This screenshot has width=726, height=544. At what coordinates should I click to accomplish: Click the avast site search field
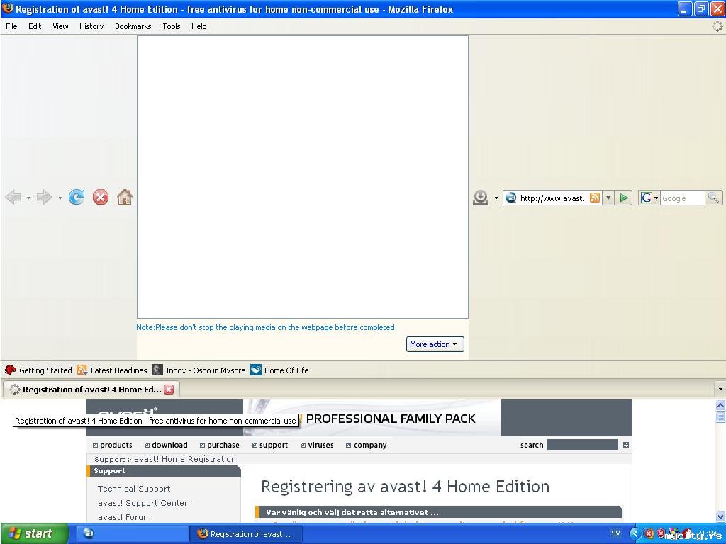point(583,445)
